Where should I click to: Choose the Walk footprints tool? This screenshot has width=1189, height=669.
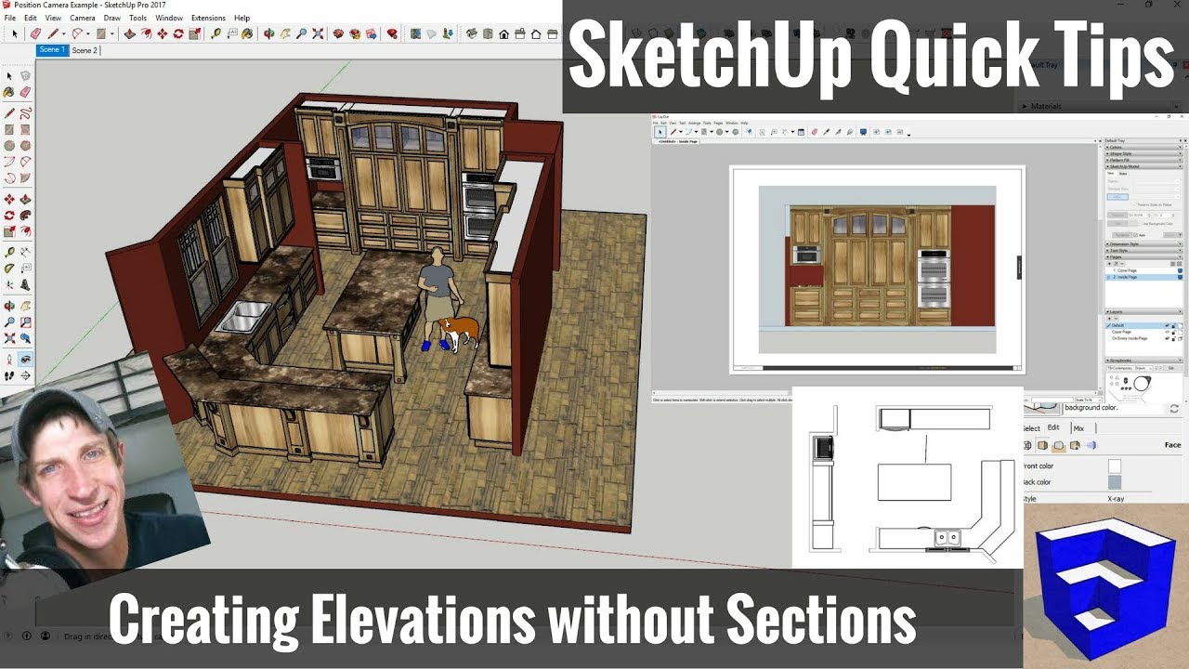point(9,374)
